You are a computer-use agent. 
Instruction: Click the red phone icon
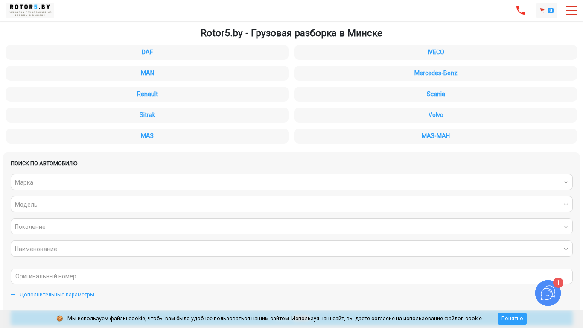pyautogui.click(x=521, y=10)
